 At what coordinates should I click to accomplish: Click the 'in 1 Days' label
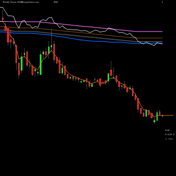point(169,139)
